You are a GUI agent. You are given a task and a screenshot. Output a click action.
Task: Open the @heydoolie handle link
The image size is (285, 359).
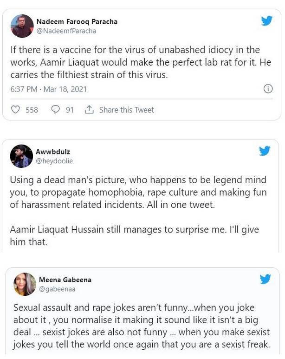point(54,161)
